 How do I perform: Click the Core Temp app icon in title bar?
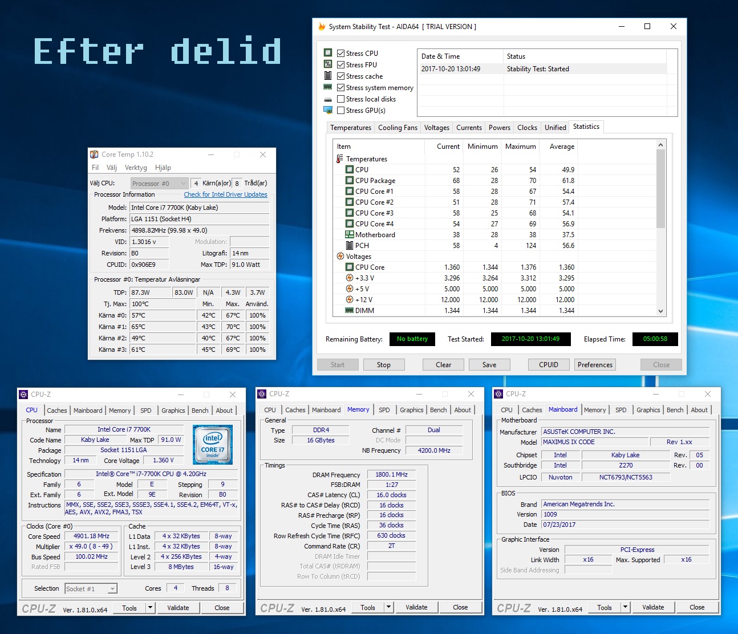point(94,155)
